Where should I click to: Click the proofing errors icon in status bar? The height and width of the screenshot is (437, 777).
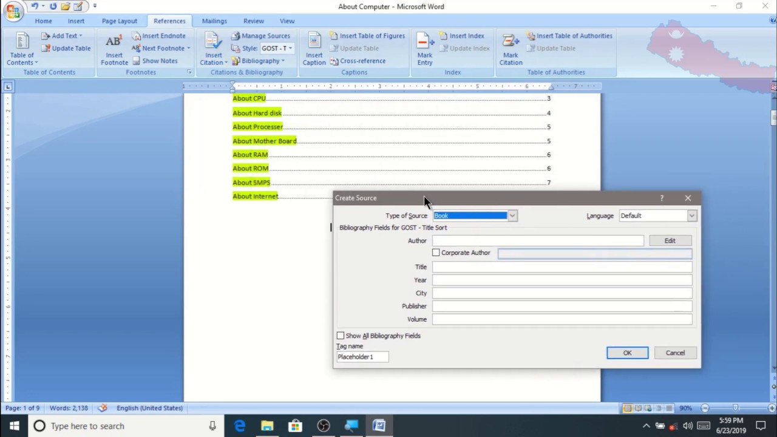click(103, 408)
